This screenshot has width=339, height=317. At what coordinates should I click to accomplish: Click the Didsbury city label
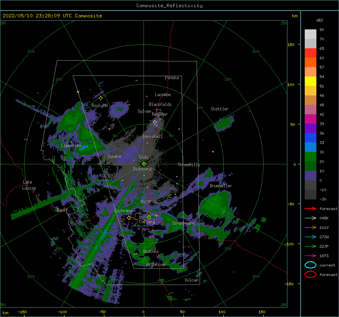click(x=142, y=169)
